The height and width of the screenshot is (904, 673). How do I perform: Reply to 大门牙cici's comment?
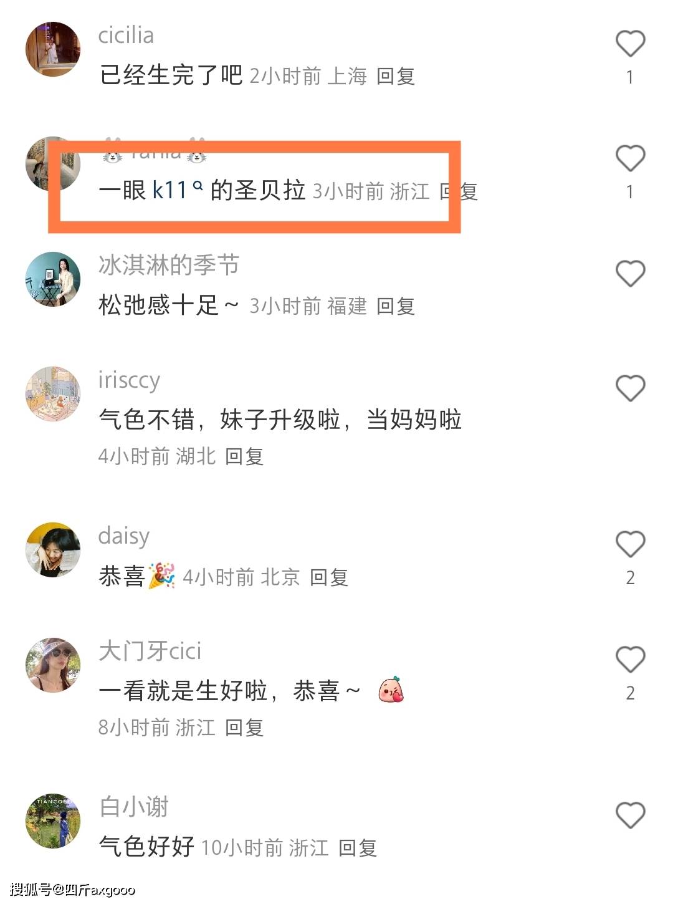click(244, 728)
